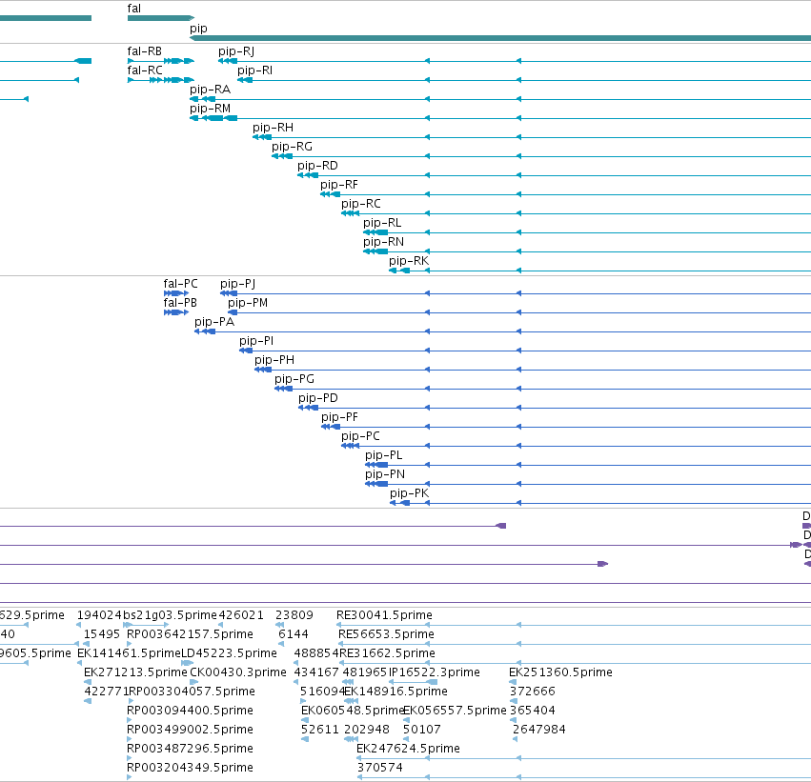Open the pip-RH transcript feature
The image size is (811, 782).
(274, 128)
